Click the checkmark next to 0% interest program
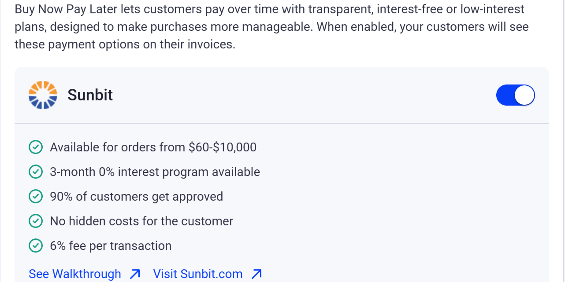 (36, 172)
